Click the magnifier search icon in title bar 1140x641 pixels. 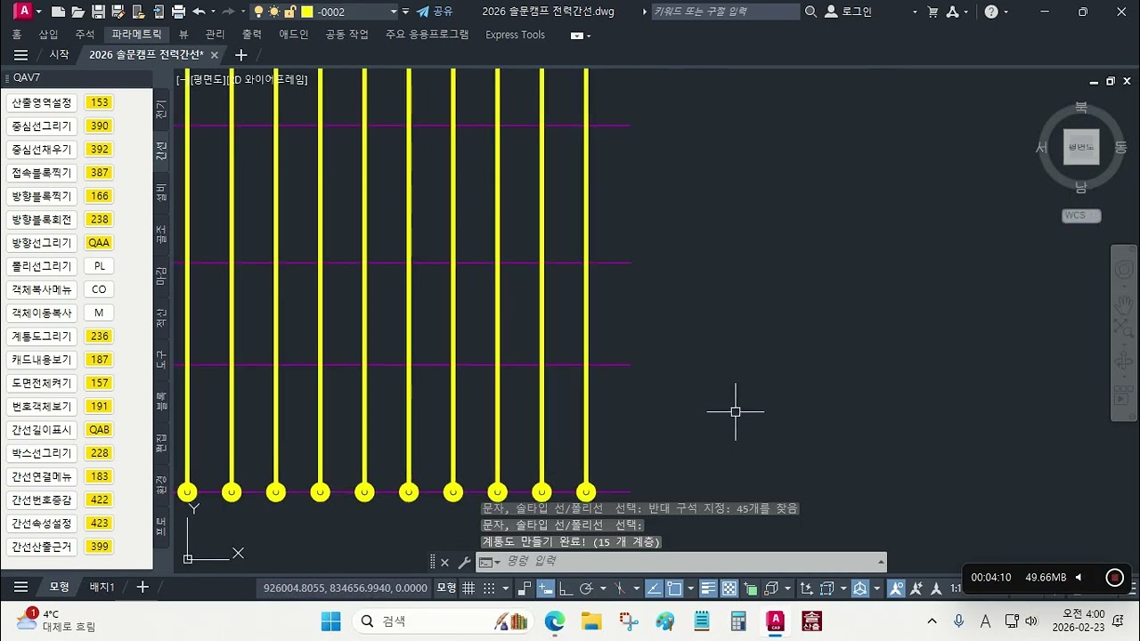point(810,12)
